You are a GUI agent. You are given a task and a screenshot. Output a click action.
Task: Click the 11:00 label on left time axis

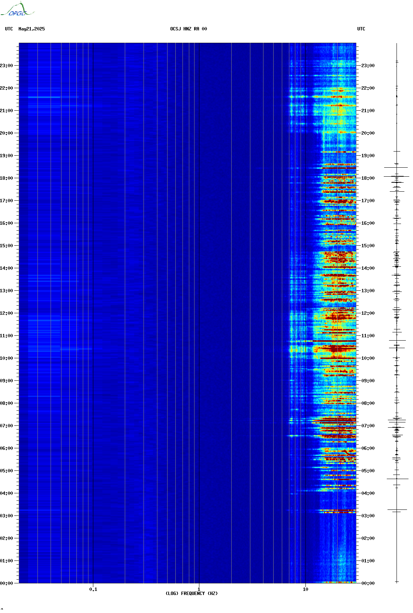(6, 336)
